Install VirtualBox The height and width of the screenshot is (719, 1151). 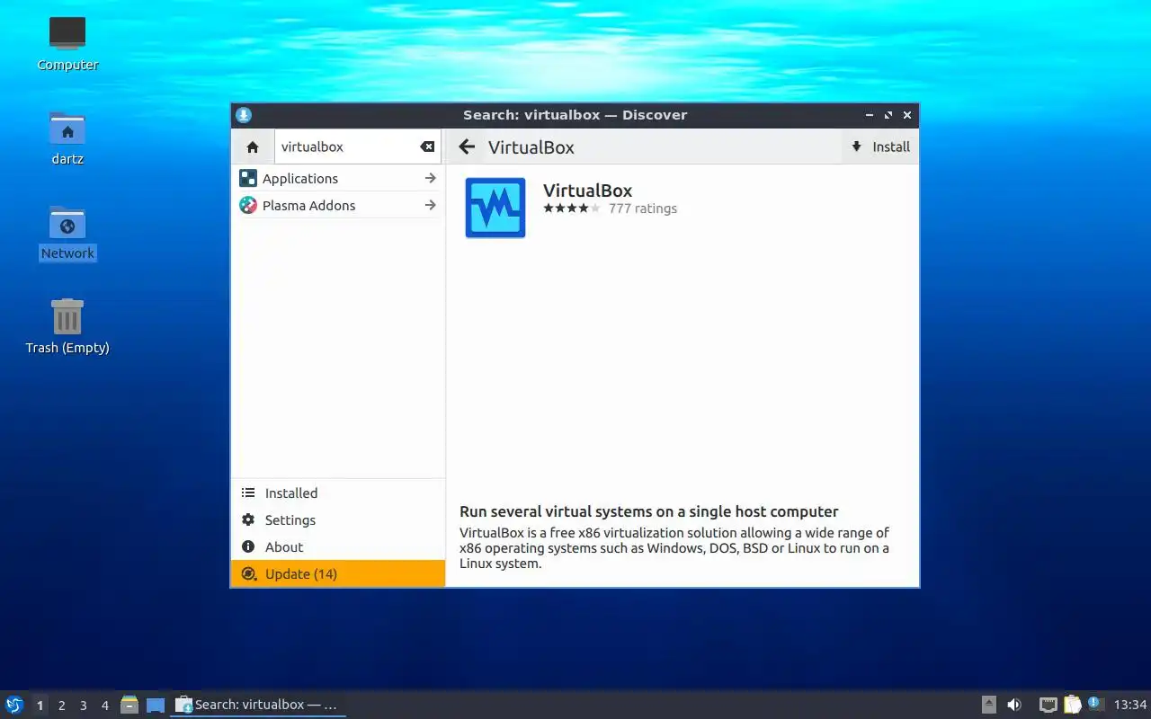pyautogui.click(x=880, y=146)
